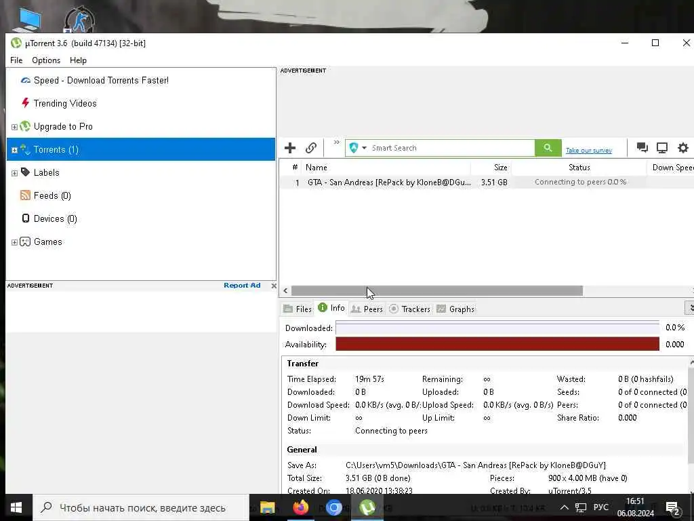The width and height of the screenshot is (694, 521).
Task: Expand the Labels tree node
Action: coord(14,173)
